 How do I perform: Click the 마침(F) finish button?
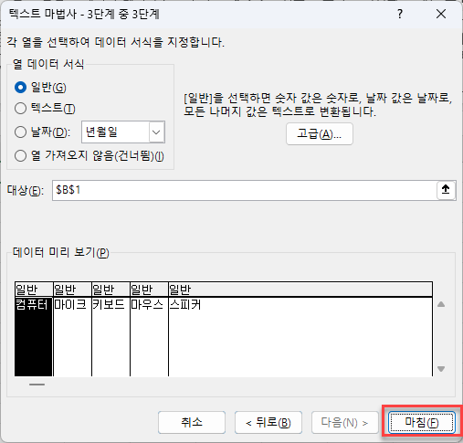pyautogui.click(x=422, y=422)
